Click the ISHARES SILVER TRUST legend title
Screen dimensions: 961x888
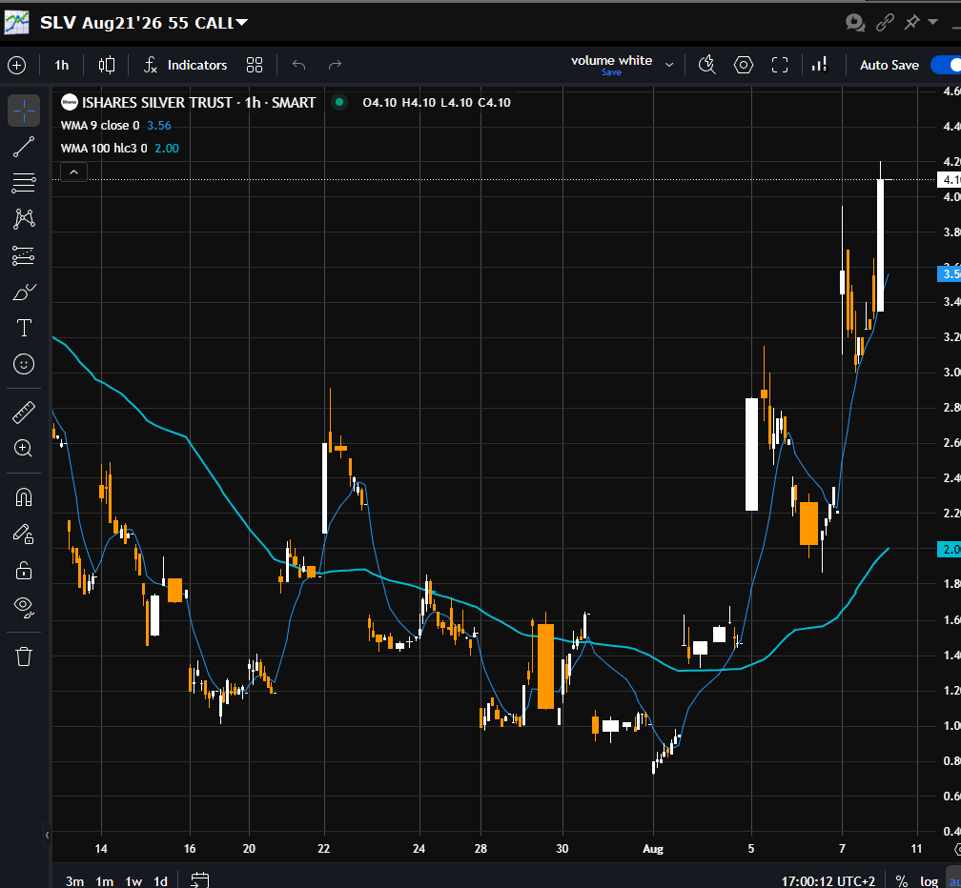(x=198, y=102)
